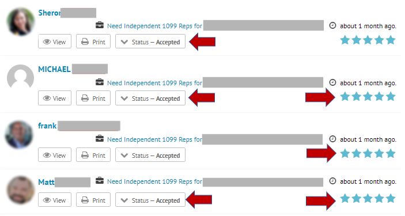Click the printer icon in Sheron's Print button
Viewport: 405px width, 216px height.
(x=85, y=41)
